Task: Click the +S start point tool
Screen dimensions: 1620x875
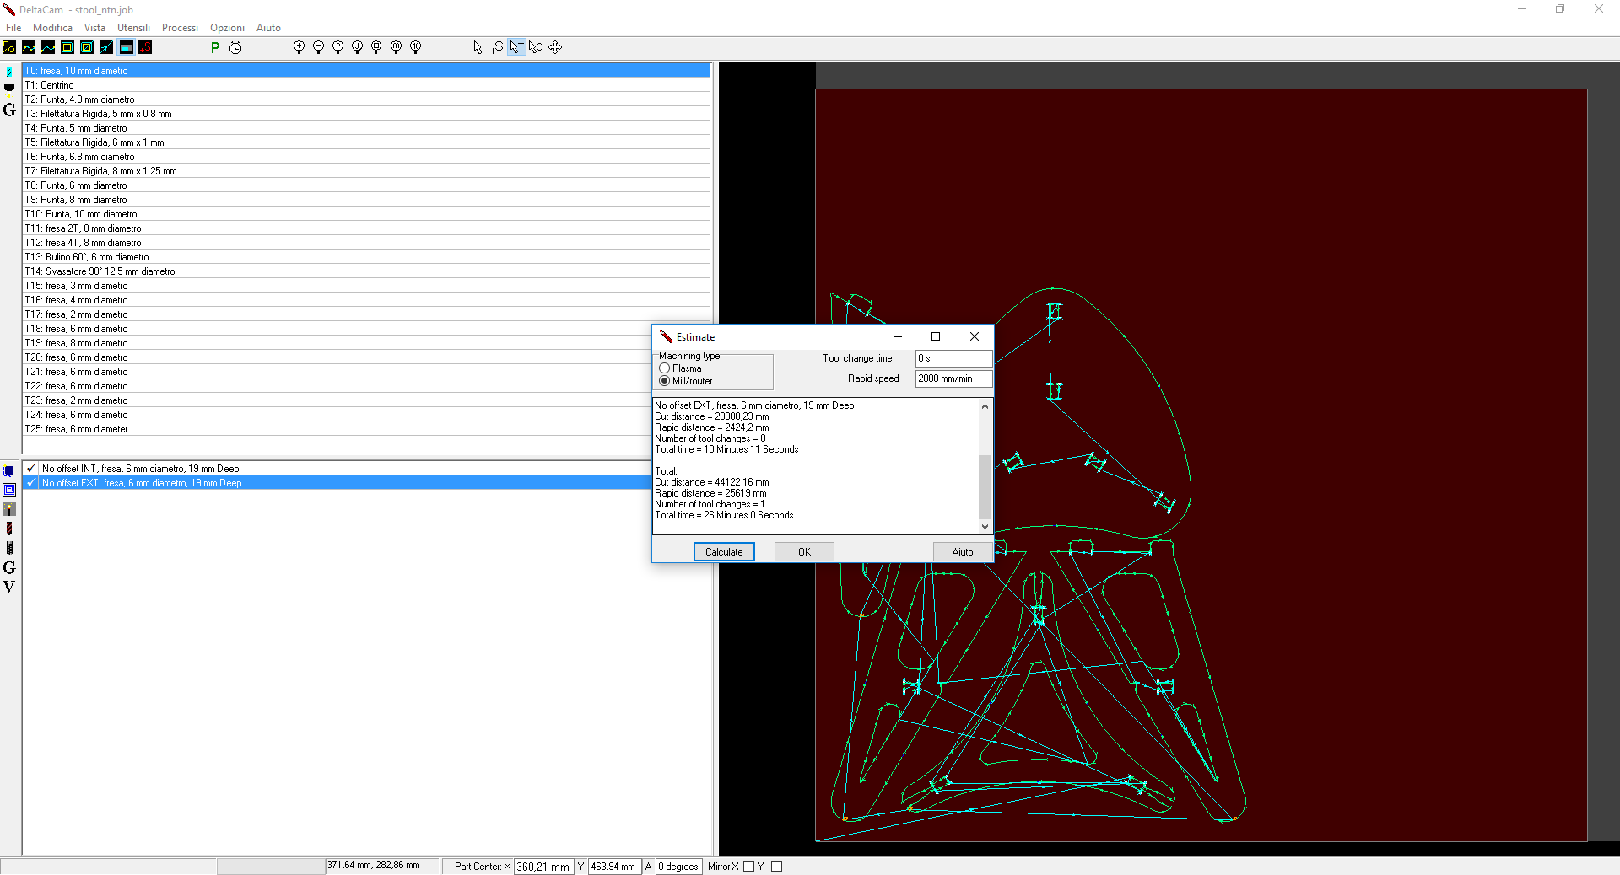Action: (497, 47)
